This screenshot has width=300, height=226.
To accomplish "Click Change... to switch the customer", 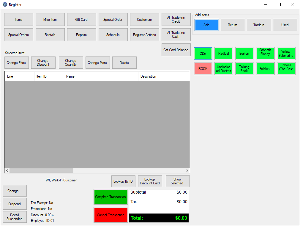I will click(x=15, y=191).
